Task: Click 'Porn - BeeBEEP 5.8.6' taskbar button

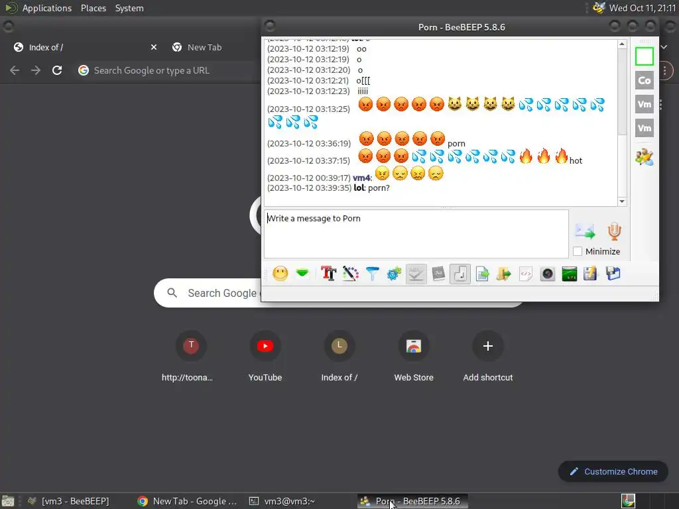Action: click(412, 501)
